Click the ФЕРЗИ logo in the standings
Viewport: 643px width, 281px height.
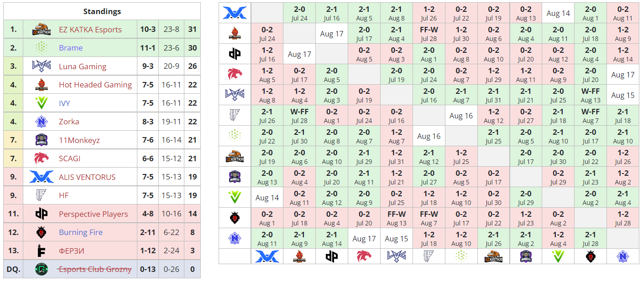(42, 251)
